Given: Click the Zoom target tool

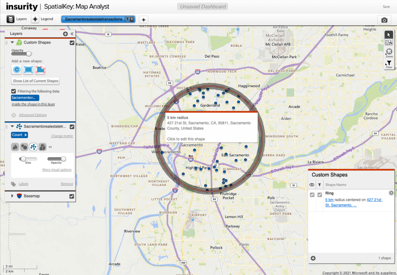Looking at the screenshot, I should pyautogui.click(x=389, y=53).
